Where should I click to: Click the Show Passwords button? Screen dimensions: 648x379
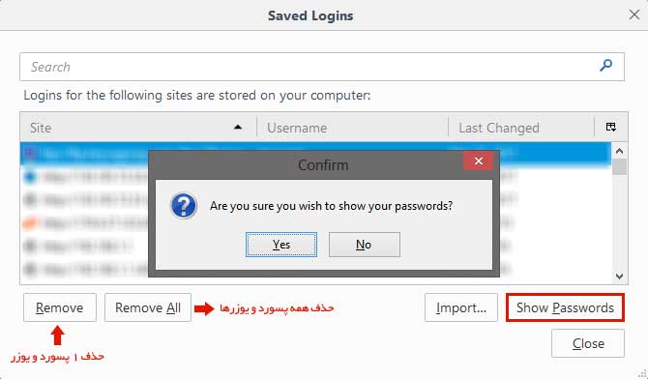(x=565, y=307)
